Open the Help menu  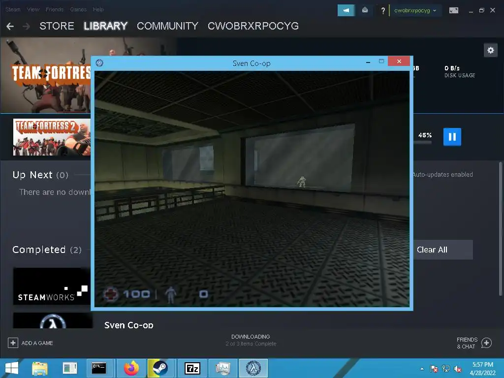click(98, 9)
